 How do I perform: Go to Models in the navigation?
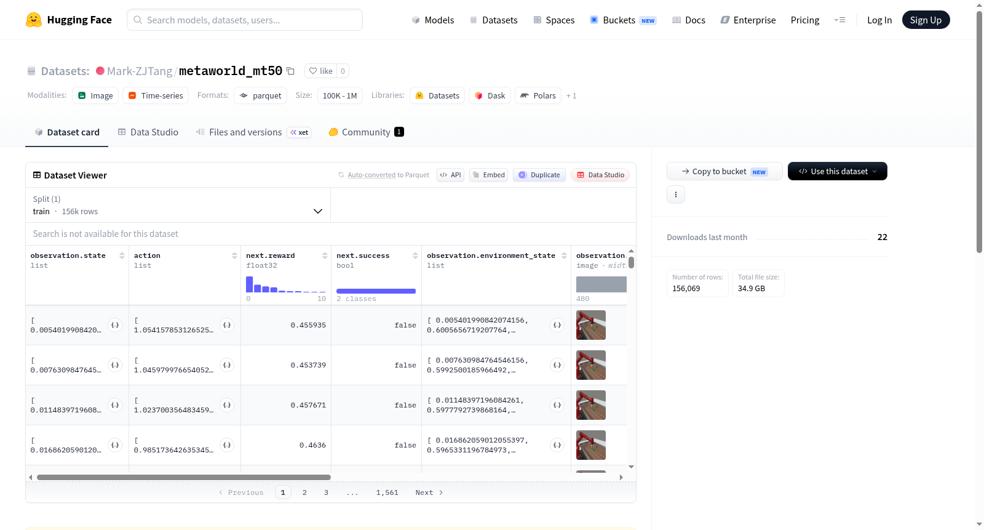[x=433, y=20]
